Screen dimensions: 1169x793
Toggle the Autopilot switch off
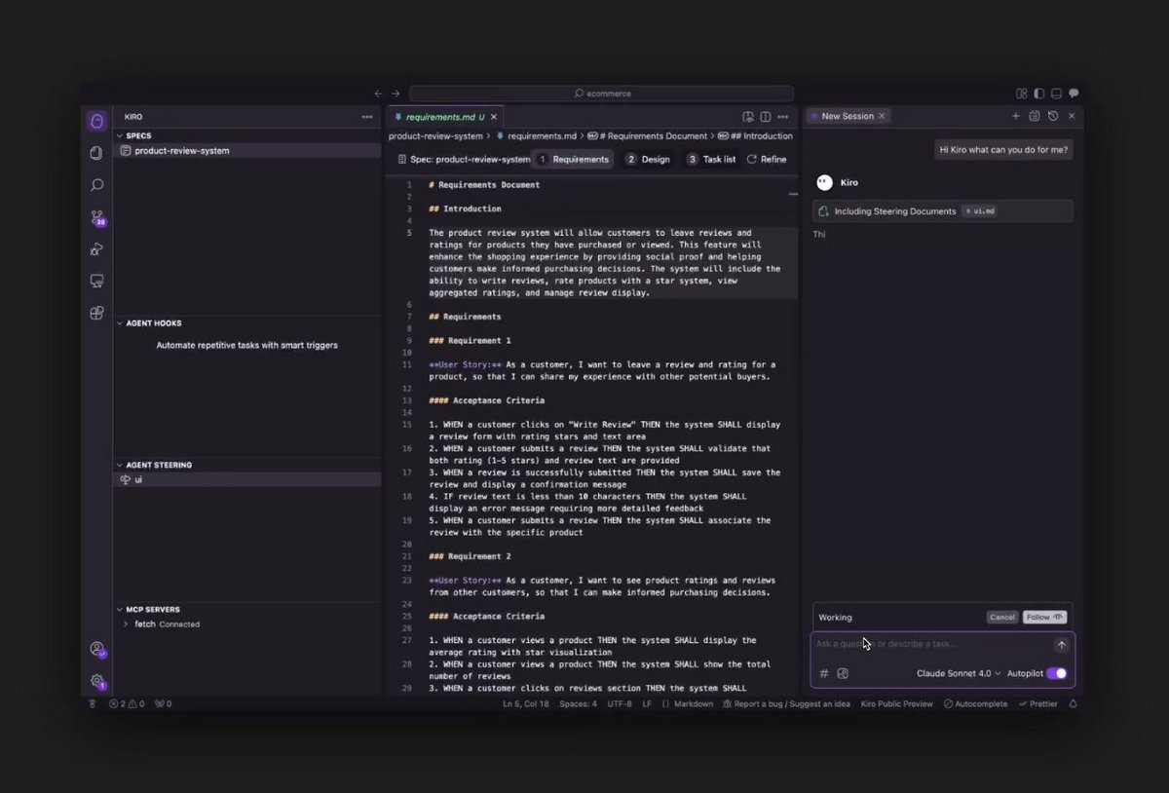1056,673
